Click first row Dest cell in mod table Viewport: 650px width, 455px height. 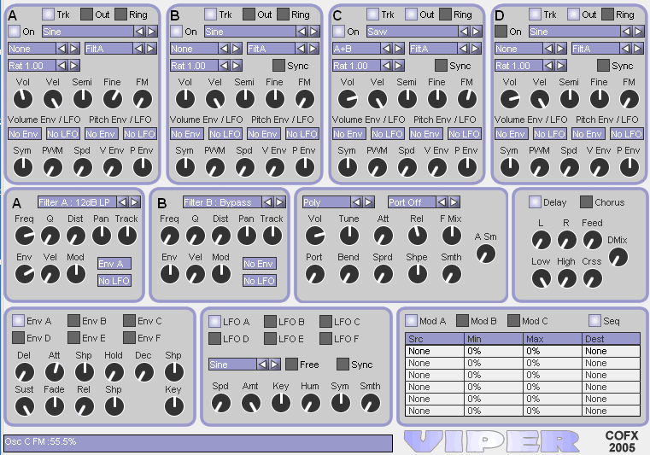[612, 351]
